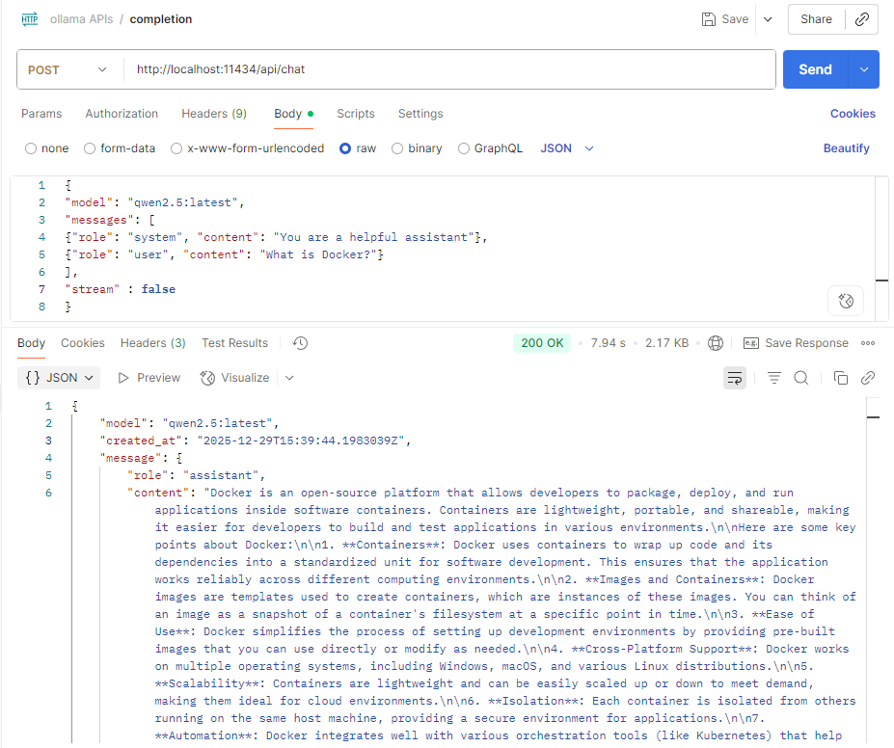Viewport: 894px width, 748px height.
Task: Switch to the Scripts tab
Action: click(x=355, y=114)
